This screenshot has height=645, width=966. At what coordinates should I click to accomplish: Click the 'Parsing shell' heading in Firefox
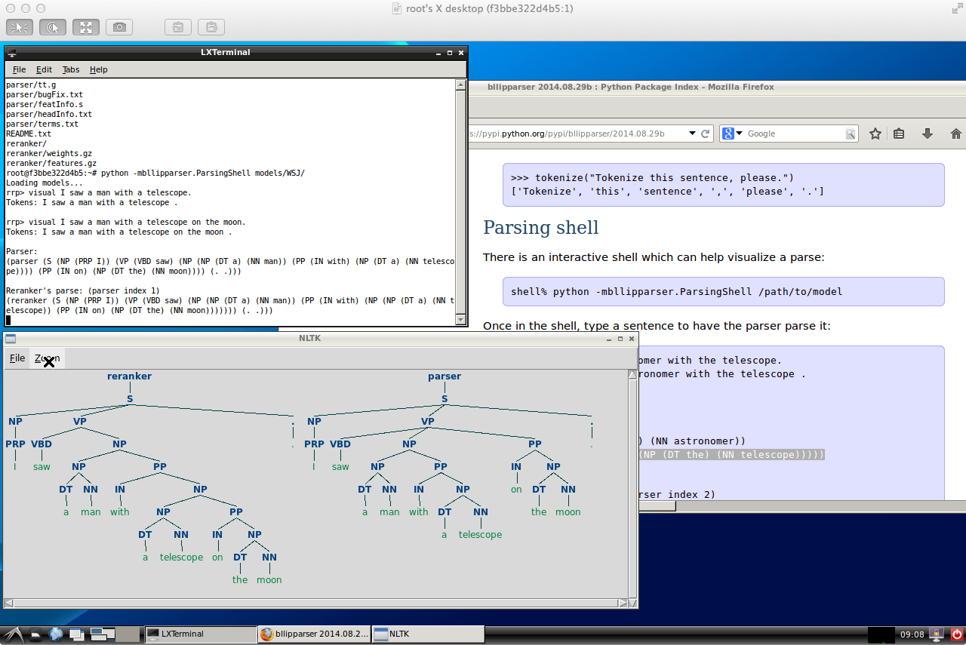[x=541, y=227]
